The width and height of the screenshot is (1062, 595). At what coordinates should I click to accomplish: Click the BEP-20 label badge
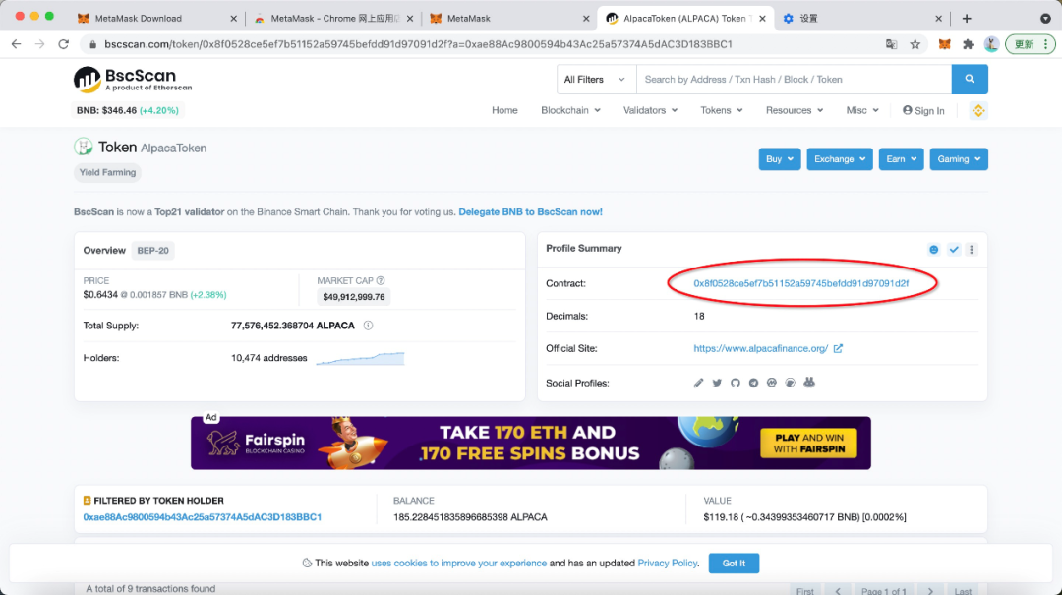(x=152, y=250)
